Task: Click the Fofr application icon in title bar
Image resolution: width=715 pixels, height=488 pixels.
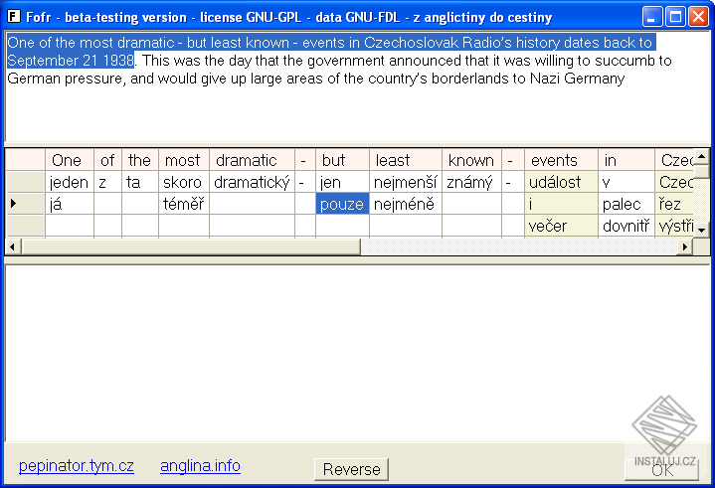Action: [14, 17]
